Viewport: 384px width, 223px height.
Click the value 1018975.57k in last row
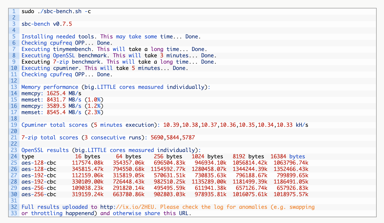(291, 194)
